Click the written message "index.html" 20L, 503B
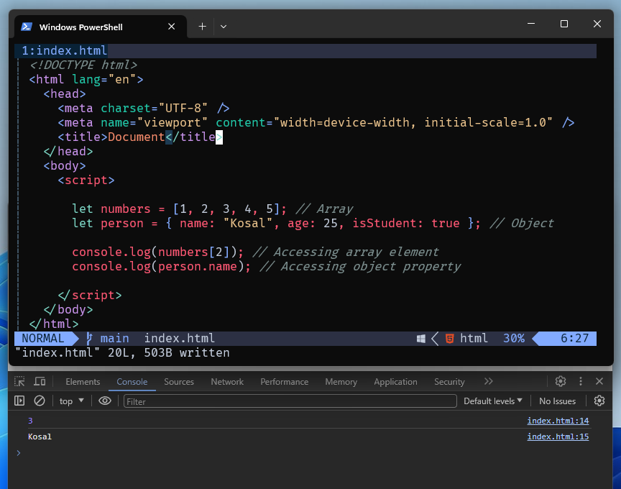This screenshot has width=621, height=489. coord(122,352)
